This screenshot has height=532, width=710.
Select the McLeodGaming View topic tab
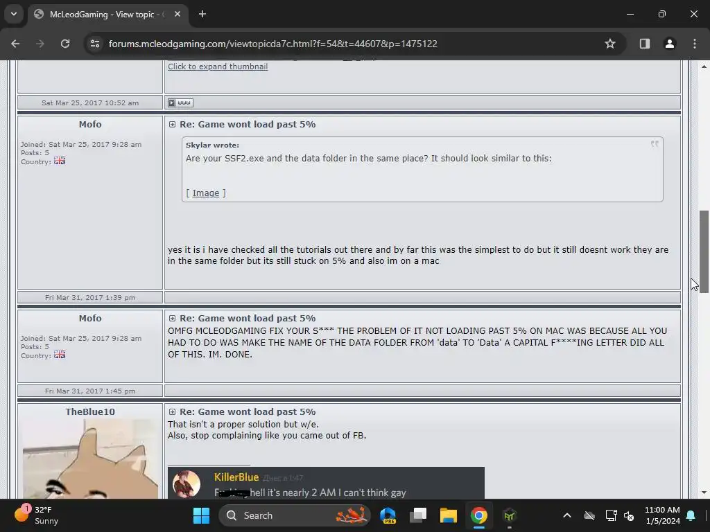(107, 14)
